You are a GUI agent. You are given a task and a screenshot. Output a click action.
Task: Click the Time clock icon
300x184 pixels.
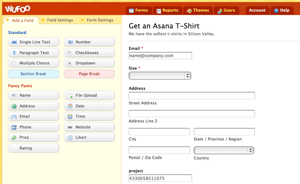click(x=70, y=116)
